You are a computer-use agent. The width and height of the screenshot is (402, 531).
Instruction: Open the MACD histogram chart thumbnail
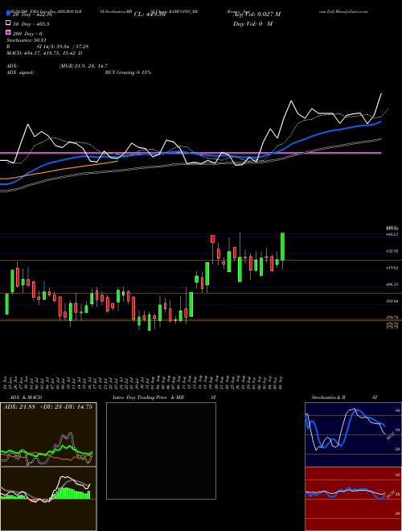click(x=48, y=499)
